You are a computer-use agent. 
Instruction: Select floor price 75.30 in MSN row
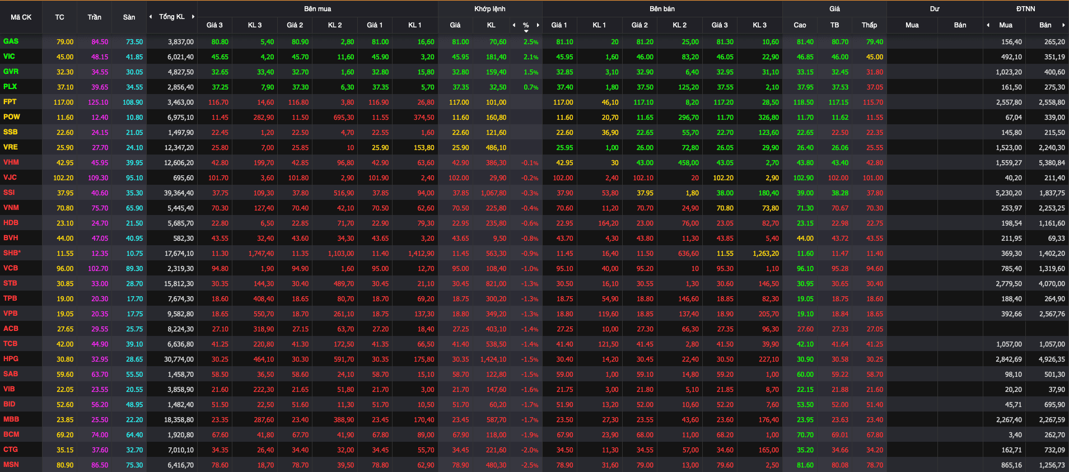pos(134,465)
